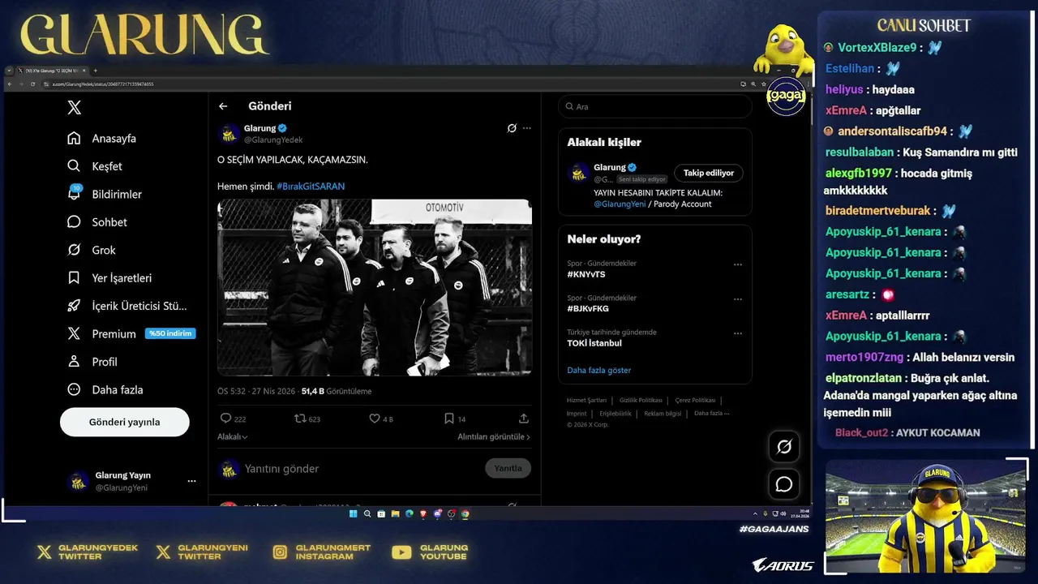Open #KNYvTS trending topic

[586, 274]
